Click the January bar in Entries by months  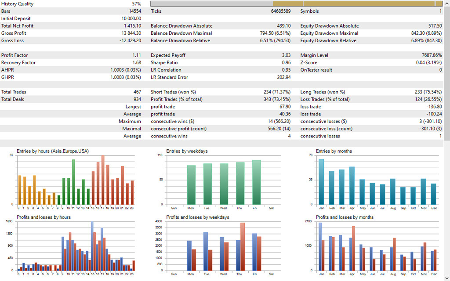pyautogui.click(x=321, y=181)
